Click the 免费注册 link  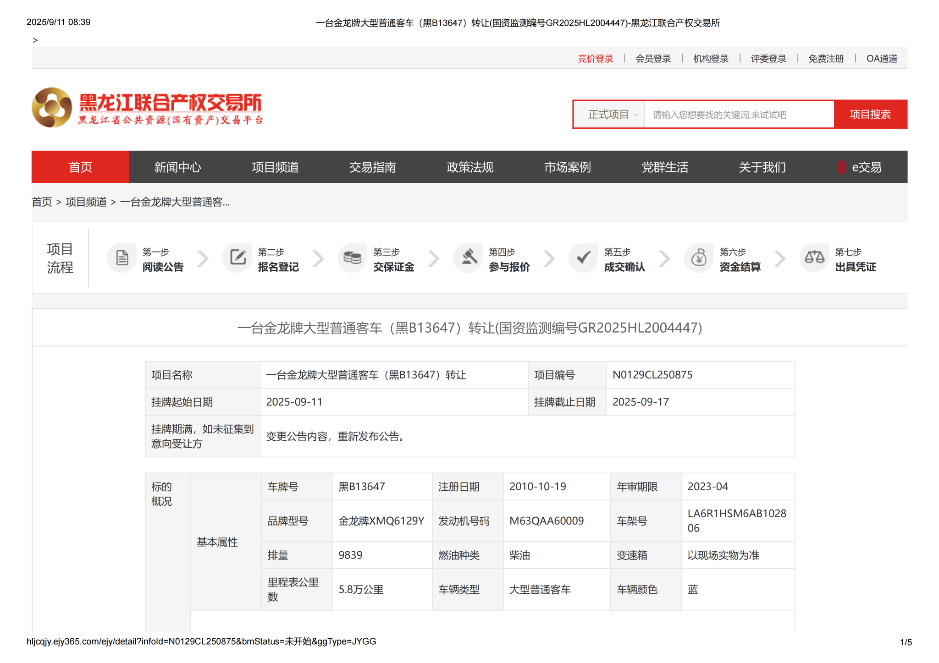pyautogui.click(x=826, y=59)
